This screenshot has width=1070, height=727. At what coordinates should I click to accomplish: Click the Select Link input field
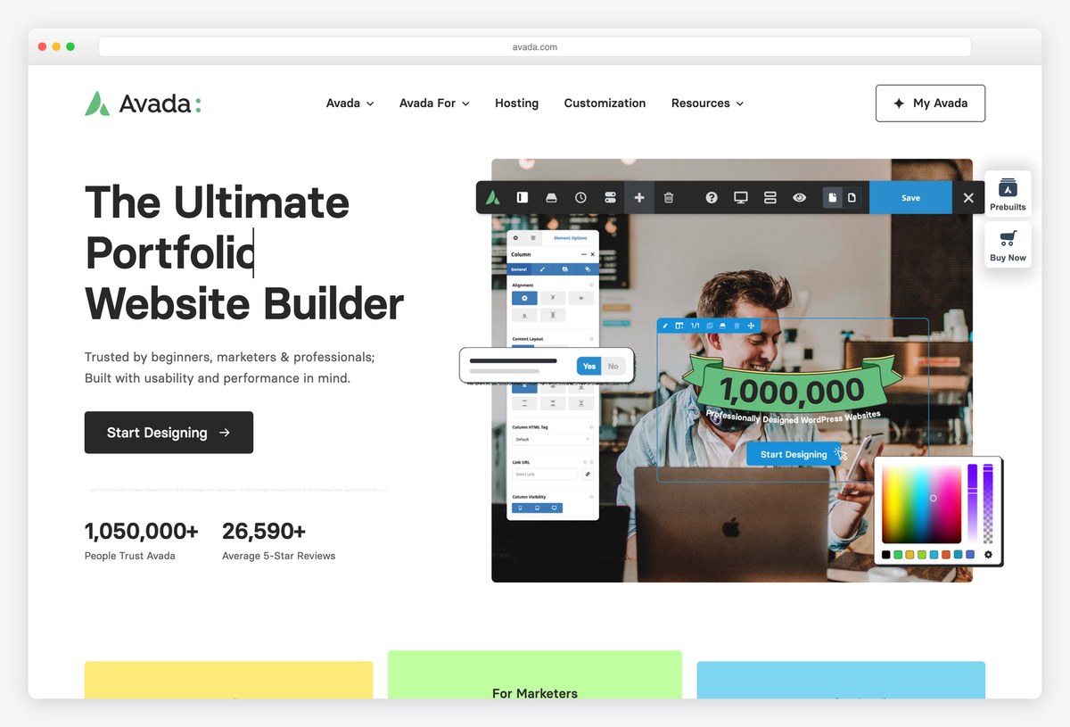tap(545, 474)
